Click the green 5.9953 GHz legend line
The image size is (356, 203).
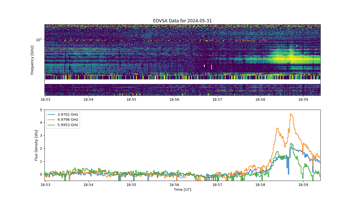pos(51,125)
